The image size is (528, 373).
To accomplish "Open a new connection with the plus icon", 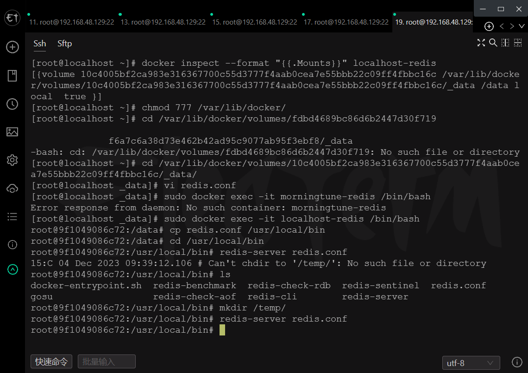I will [489, 26].
